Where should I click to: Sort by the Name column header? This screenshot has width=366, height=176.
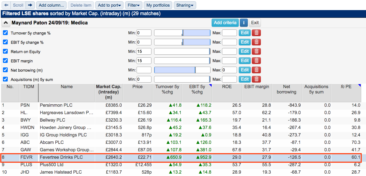coord(67,93)
